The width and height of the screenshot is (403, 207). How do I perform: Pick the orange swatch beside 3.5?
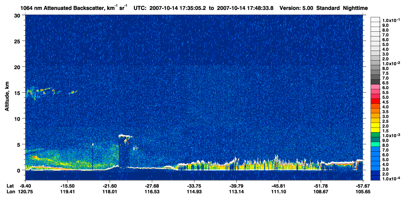375,111
